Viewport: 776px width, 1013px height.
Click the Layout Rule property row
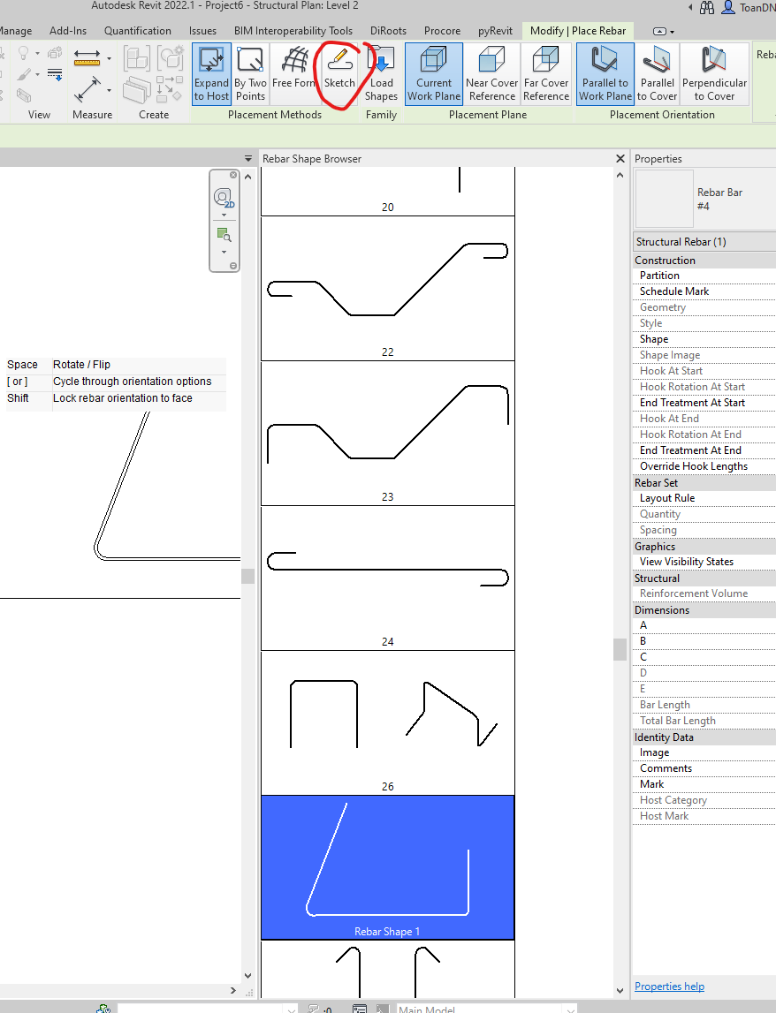tap(704, 498)
